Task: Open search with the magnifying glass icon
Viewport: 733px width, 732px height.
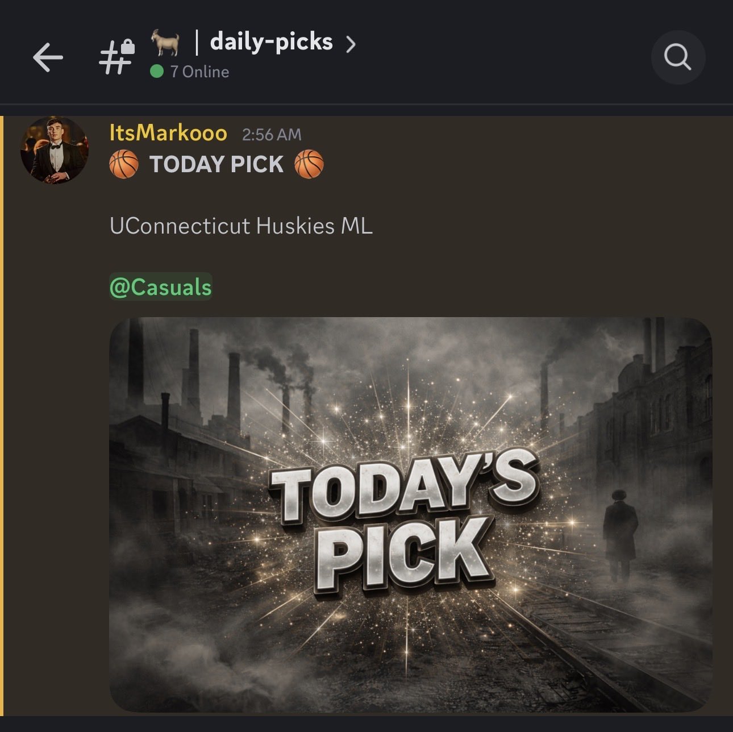Action: pos(678,57)
